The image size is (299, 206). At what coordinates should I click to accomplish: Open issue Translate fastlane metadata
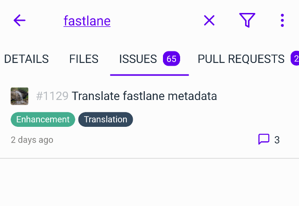click(144, 96)
